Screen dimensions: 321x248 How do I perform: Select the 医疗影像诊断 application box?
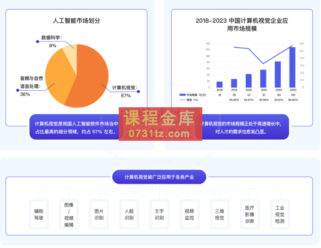tap(250, 214)
